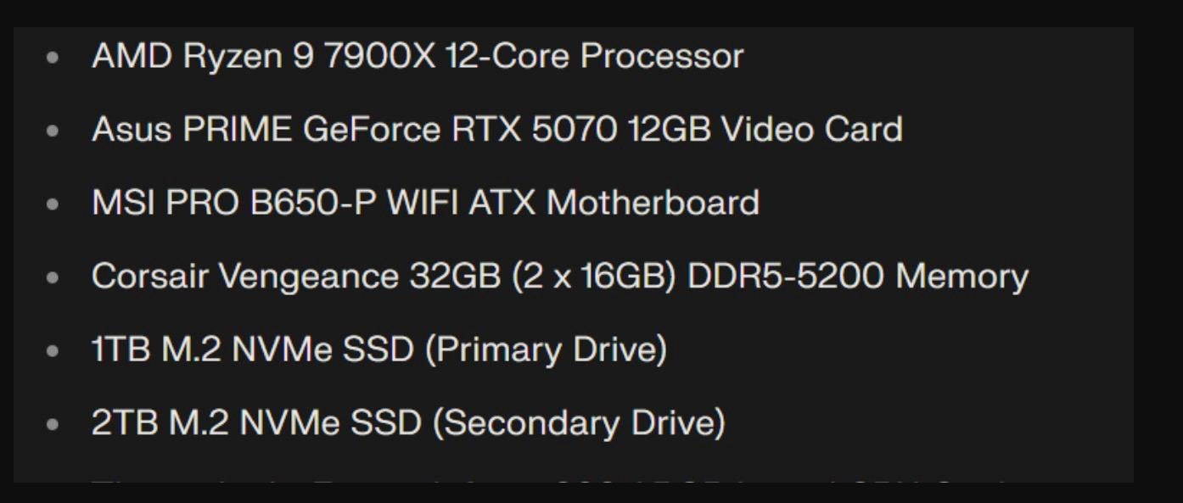Click the "(Primary Drive)" label
Screen dimensions: 1183x503
(546, 349)
